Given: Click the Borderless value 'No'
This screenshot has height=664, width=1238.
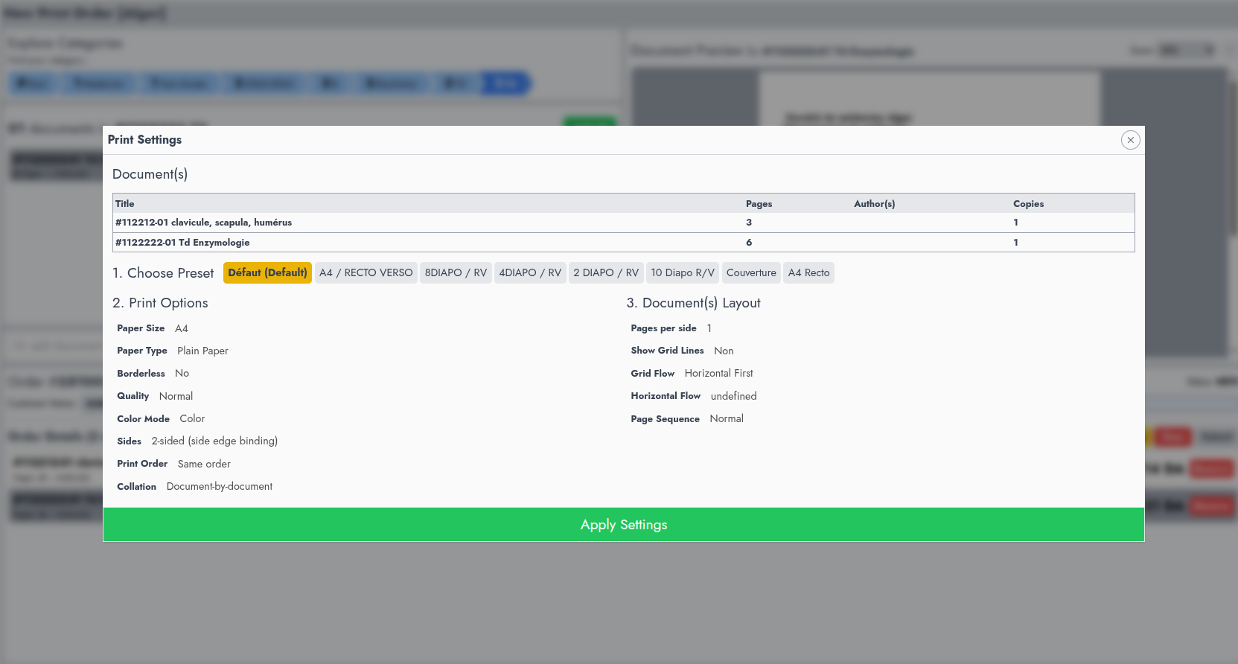Looking at the screenshot, I should coord(182,373).
